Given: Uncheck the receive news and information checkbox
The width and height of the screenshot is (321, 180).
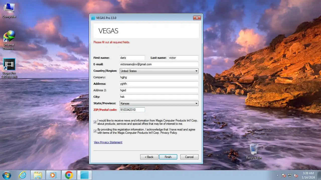Looking at the screenshot, I should [x=95, y=122].
